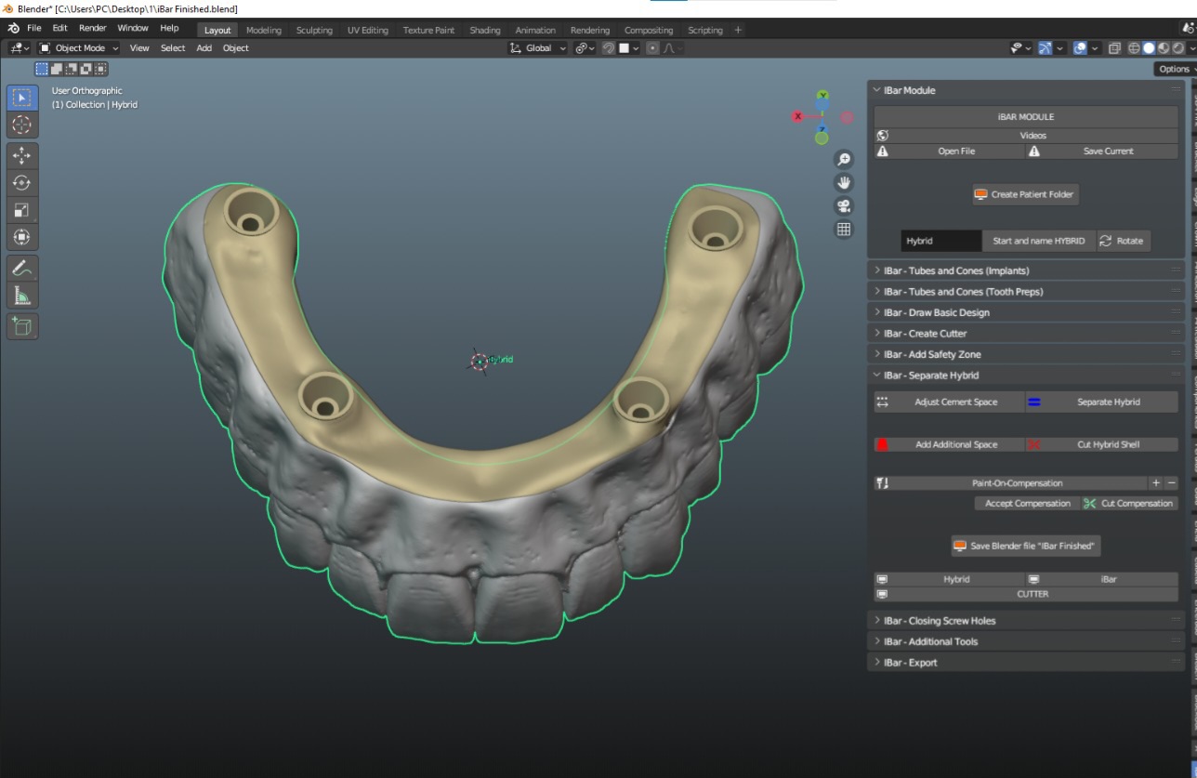Switch to the Sculpting workspace tab
Viewport: 1197px width, 778px height.
(x=314, y=30)
